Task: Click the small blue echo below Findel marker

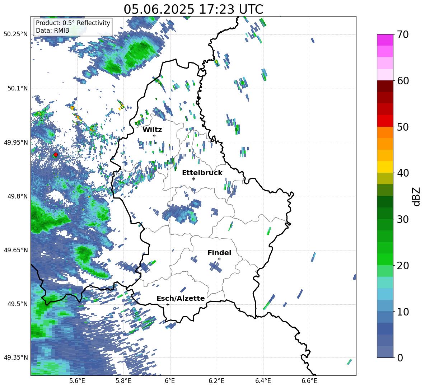Action: tap(215, 267)
